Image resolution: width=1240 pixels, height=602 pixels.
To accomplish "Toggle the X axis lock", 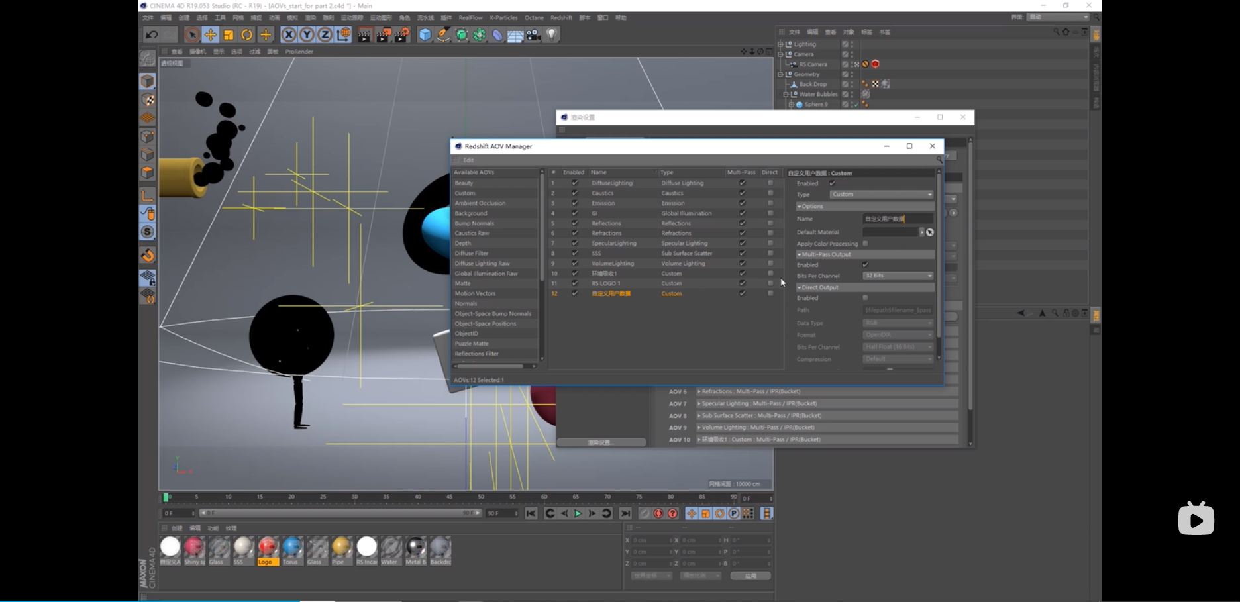I will point(289,35).
